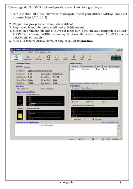Viewport: 133px width, 189px height.
Task: Click the Firewall Mode Routed value
Action: (x=31, y=80)
